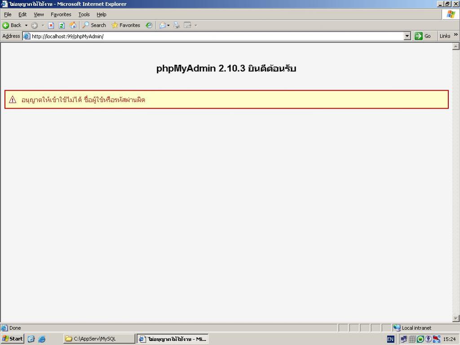Image resolution: width=460 pixels, height=345 pixels.
Task: Click the network computers tray icon
Action: tap(404, 339)
